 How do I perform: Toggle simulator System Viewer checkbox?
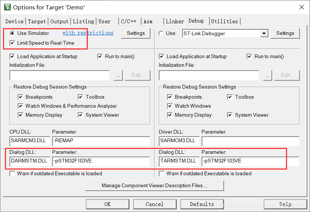[x=80, y=115]
